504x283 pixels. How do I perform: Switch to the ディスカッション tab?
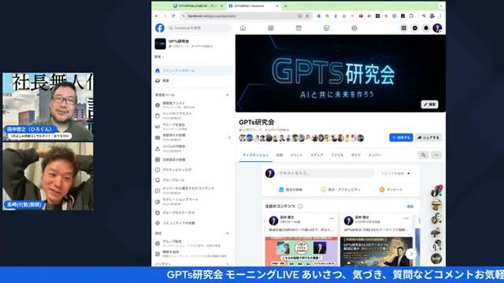click(255, 155)
